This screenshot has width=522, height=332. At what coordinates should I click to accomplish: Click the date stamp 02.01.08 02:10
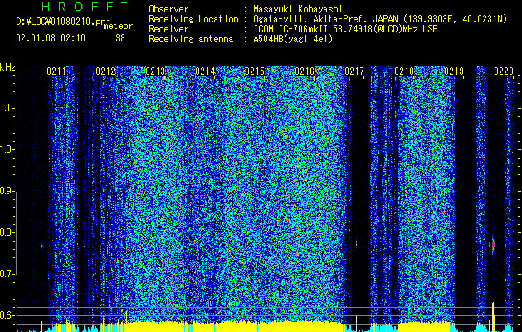[x=51, y=38]
